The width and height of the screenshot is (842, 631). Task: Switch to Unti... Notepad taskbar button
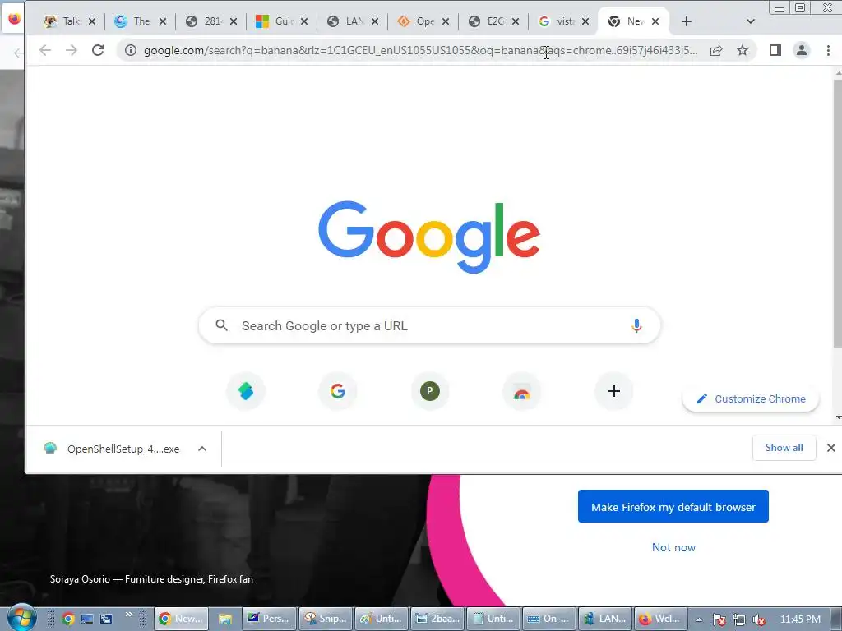tap(493, 619)
